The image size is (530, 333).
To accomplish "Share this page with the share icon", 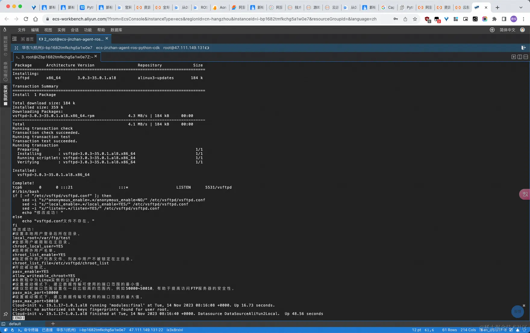I will click(405, 19).
